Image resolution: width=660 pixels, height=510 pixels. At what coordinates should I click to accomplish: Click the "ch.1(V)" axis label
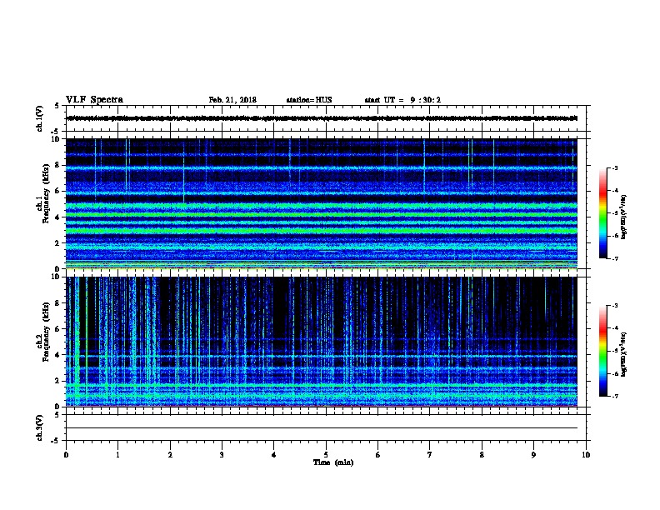coord(40,118)
